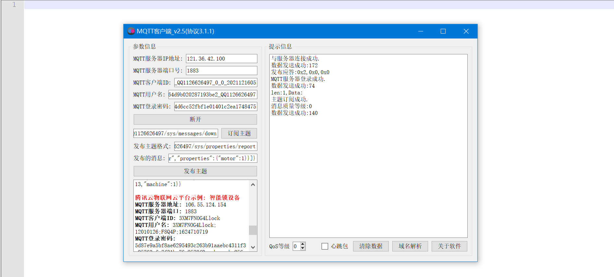Click the log line 消息质量等级:0
This screenshot has width=614, height=277.
(291, 106)
